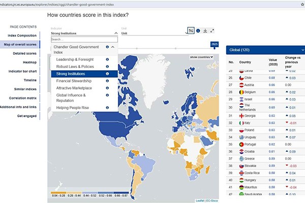This screenshot has height=203, width=305.
Task: Click the Portugal flag icon
Action: tap(241, 144)
